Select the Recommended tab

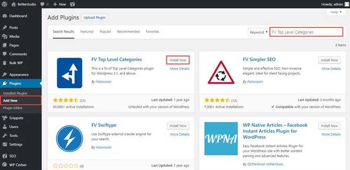click(x=128, y=32)
